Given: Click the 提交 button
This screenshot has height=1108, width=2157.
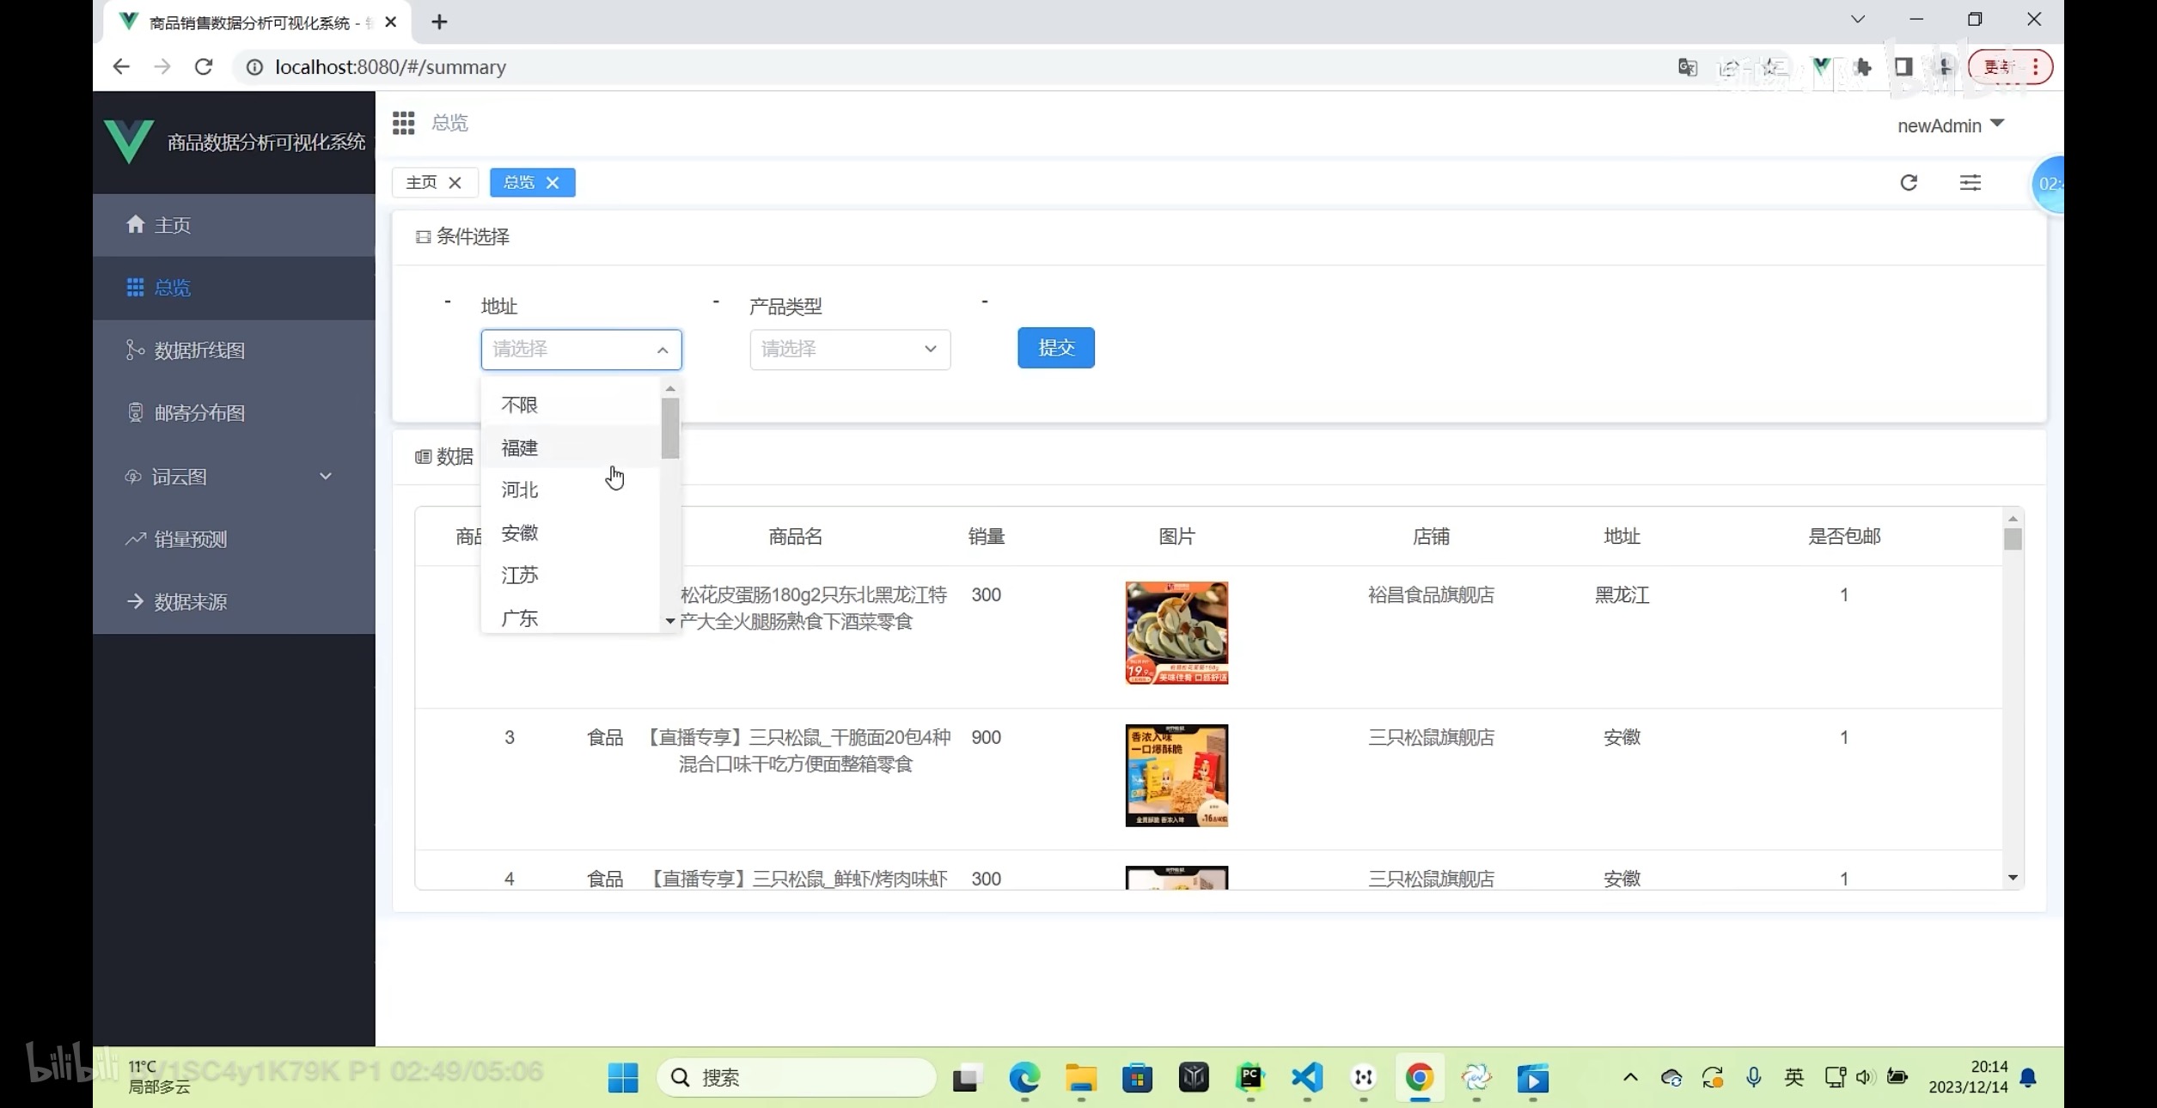Looking at the screenshot, I should coord(1055,348).
